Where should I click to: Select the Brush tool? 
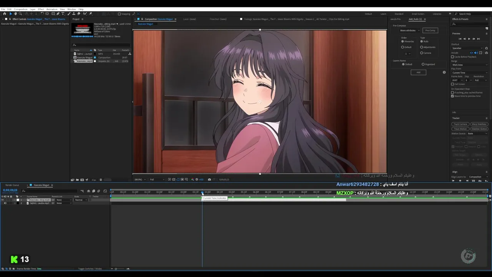[69, 13]
